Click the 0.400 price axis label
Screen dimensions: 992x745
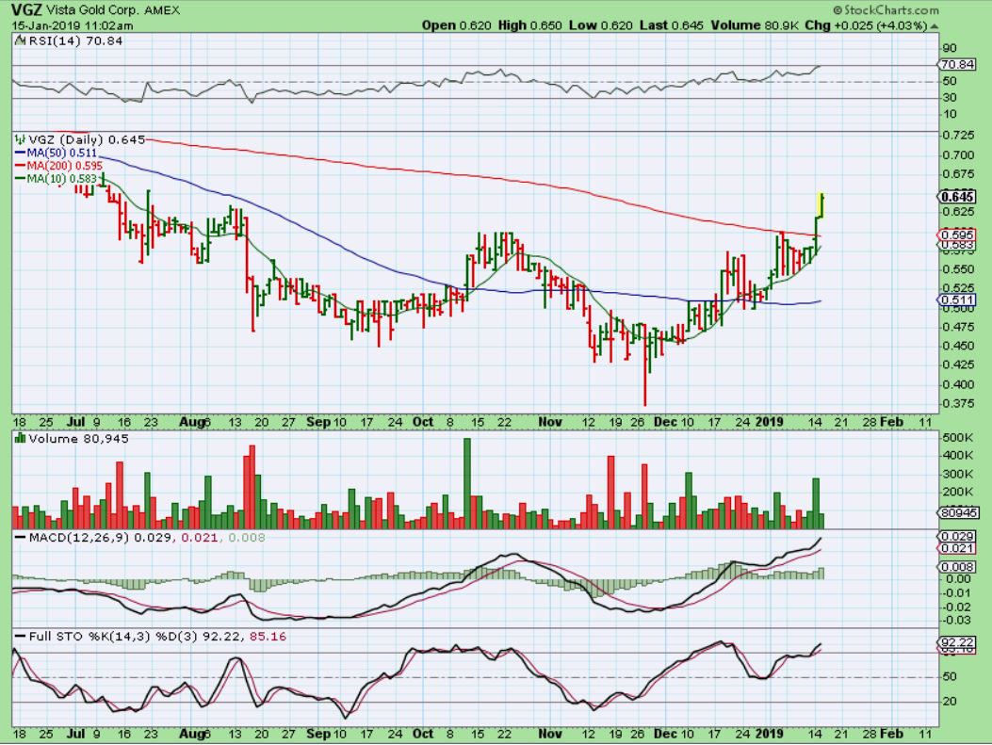[958, 384]
